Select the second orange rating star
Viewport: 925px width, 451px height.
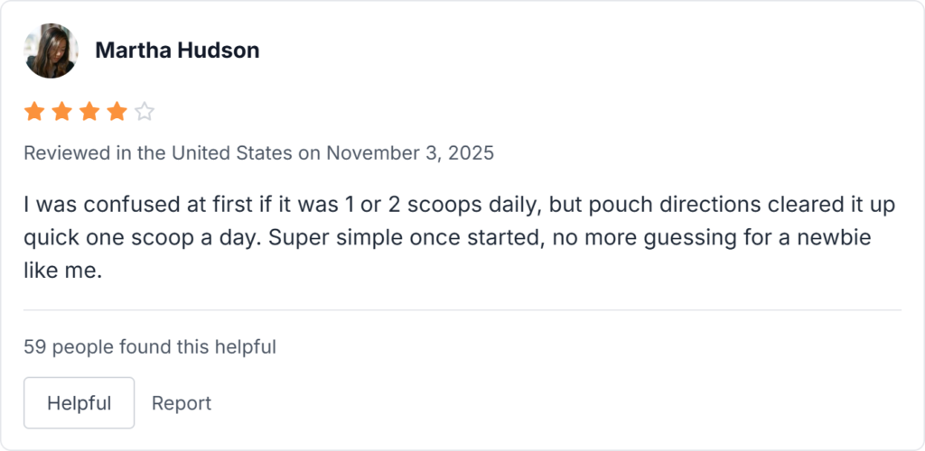62,112
